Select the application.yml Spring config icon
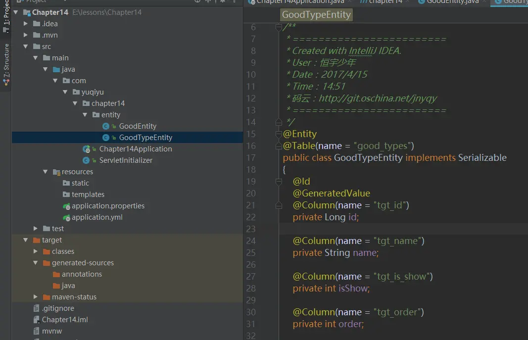Screen dimensions: 528x340 (x=66, y=217)
